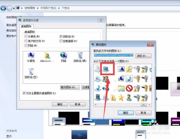
Task: Pick the framed desktop monitor icon
Action: pos(121,69)
